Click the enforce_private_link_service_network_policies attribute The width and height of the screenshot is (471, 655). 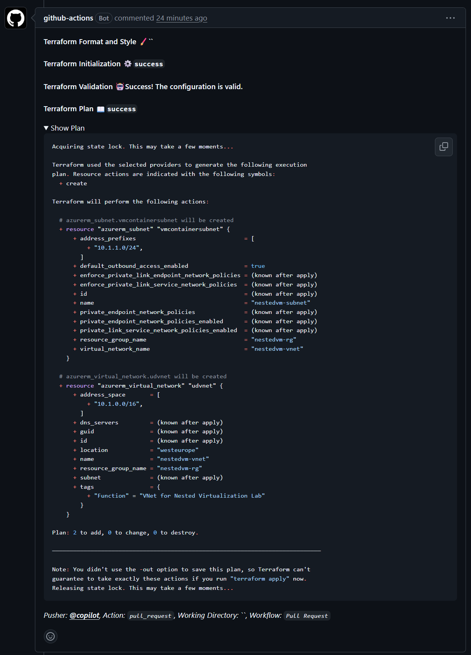tap(158, 284)
